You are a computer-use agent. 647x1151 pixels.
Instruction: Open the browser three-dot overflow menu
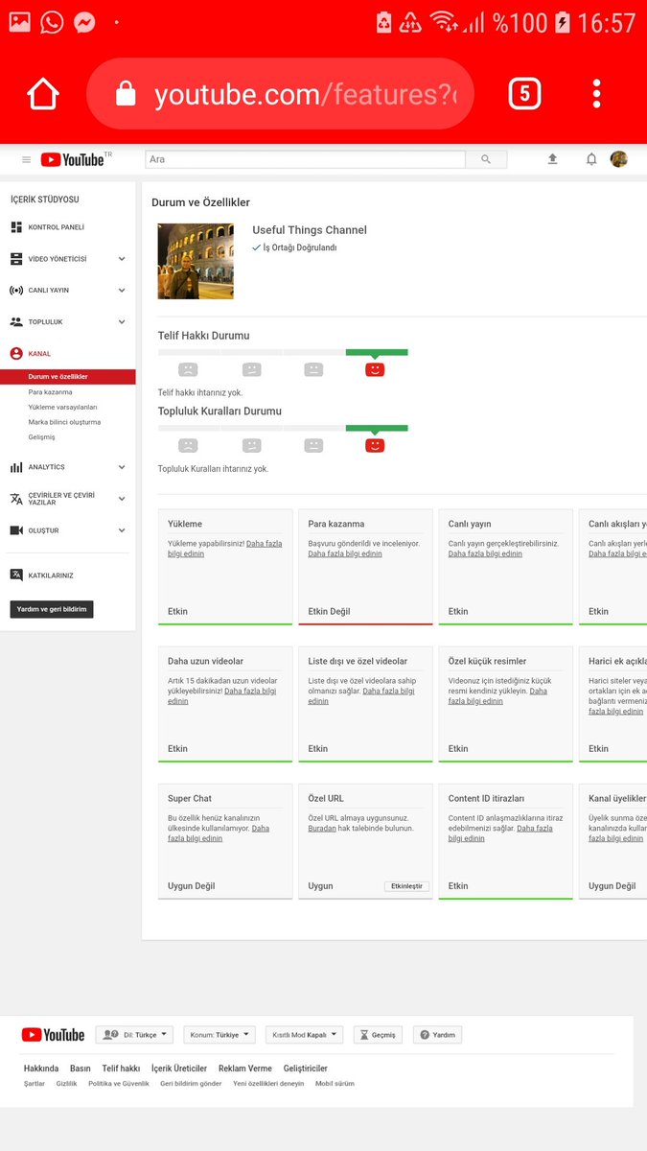(596, 94)
